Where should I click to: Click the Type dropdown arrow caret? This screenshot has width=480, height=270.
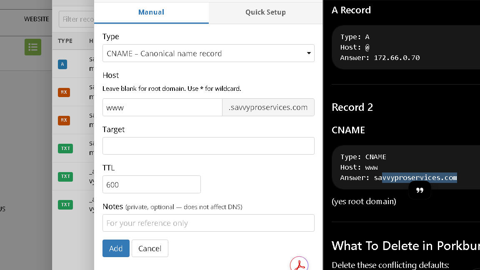(309, 53)
